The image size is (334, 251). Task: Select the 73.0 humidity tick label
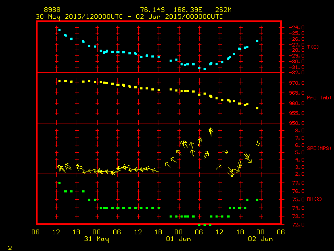pos(298,216)
